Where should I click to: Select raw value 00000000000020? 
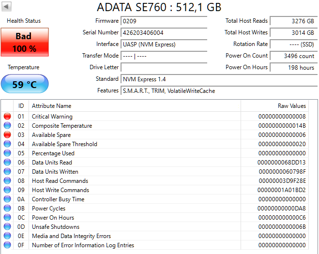pyautogui.click(x=282, y=144)
